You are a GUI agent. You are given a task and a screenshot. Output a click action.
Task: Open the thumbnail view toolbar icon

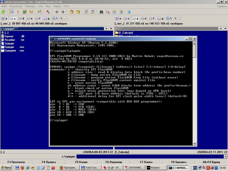25,12
